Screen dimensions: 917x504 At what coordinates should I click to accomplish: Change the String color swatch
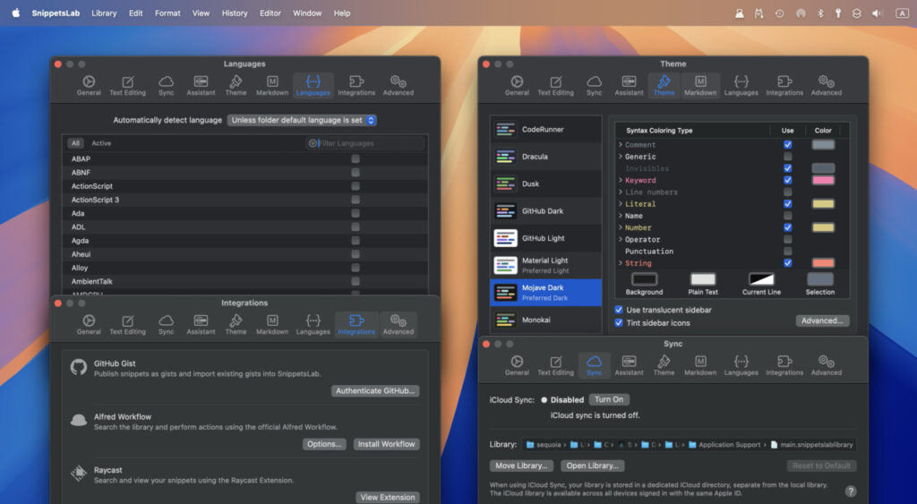point(823,263)
